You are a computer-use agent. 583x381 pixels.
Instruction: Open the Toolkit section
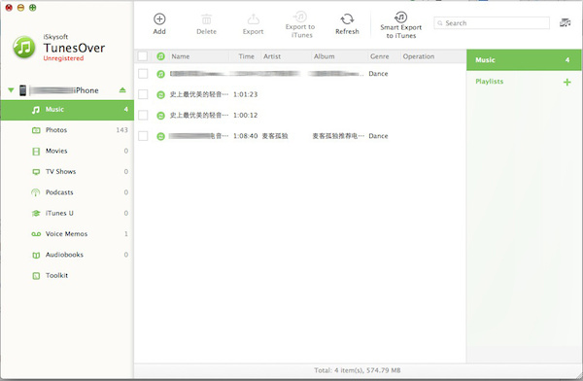click(67, 276)
